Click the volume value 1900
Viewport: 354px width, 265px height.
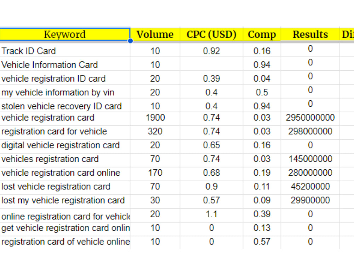point(155,118)
